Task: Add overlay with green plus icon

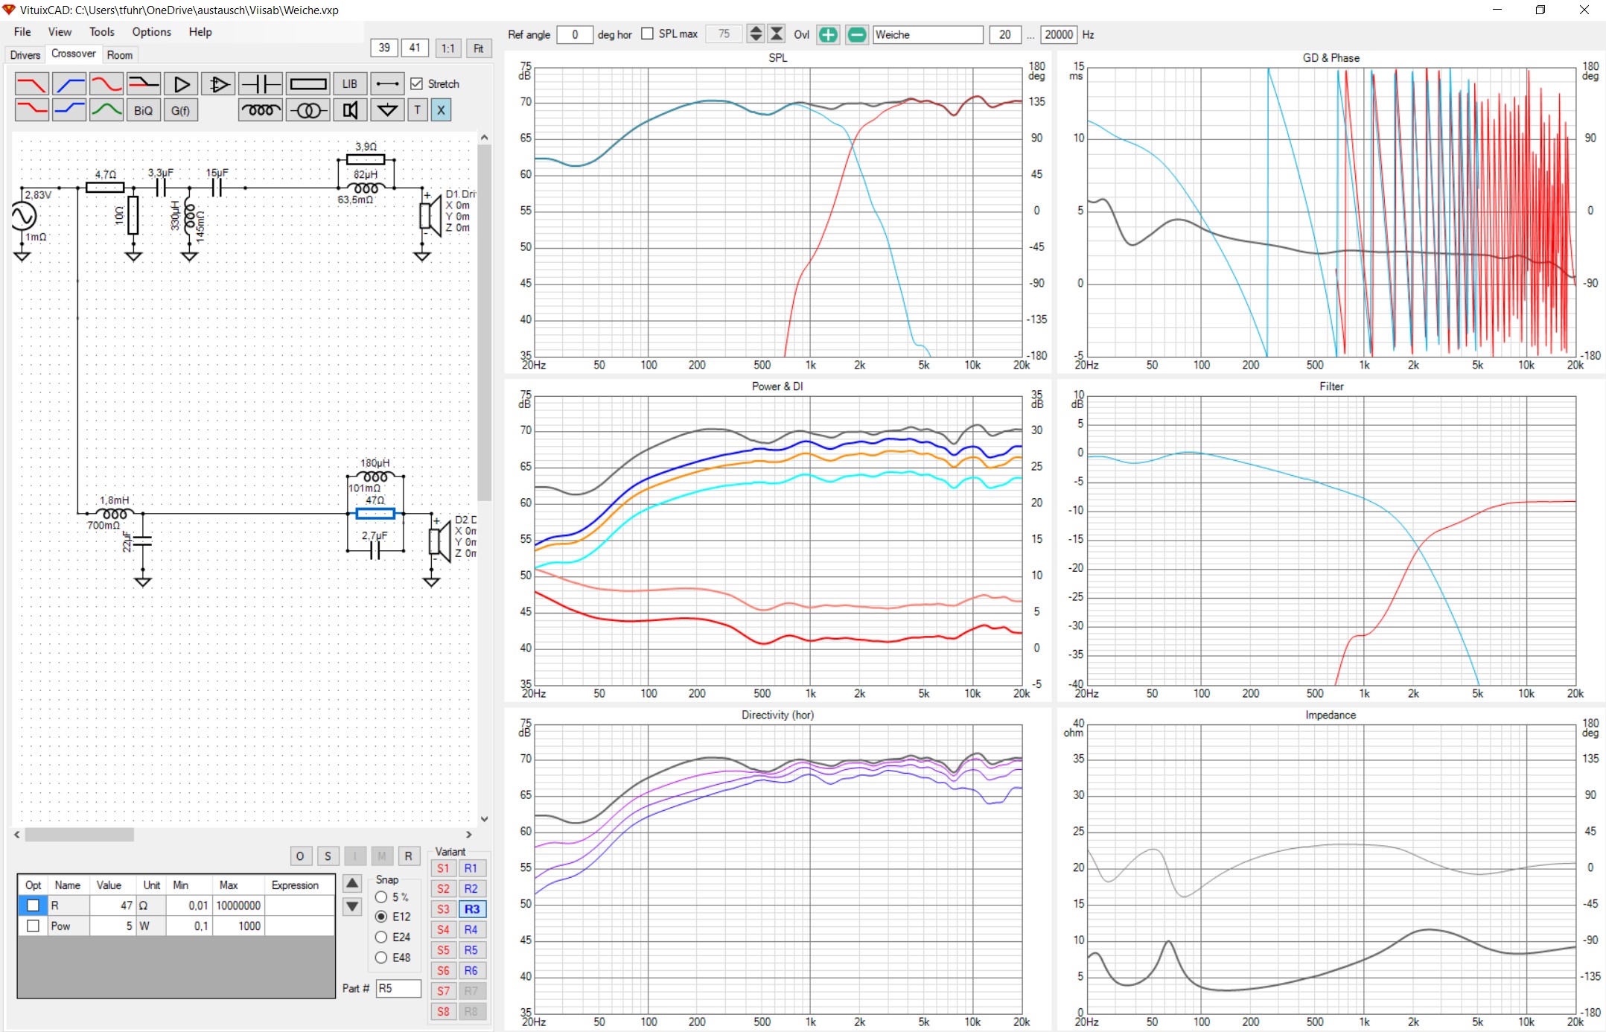Action: click(828, 34)
